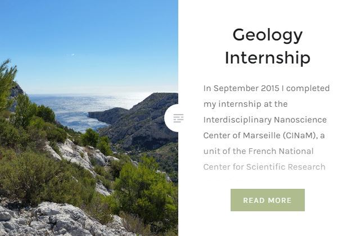The image size is (356, 236).
Task: Click the white circle badge behind the post icon
Action: coord(172,118)
